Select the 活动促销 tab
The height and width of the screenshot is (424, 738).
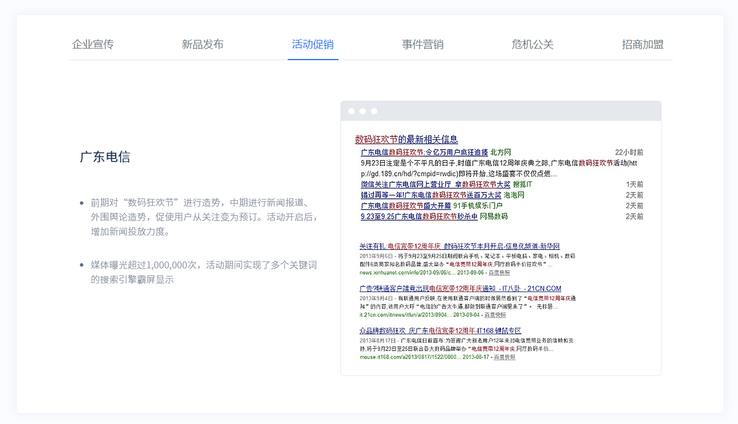click(313, 45)
